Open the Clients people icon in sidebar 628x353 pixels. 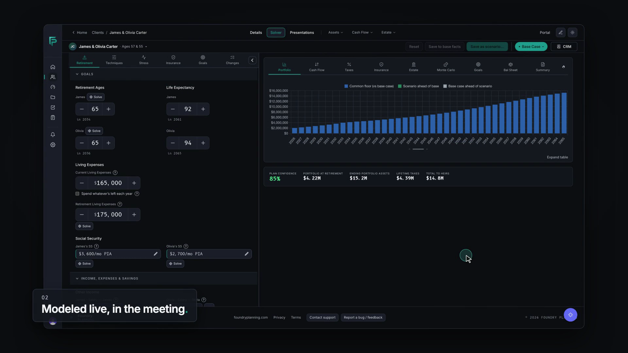point(53,77)
